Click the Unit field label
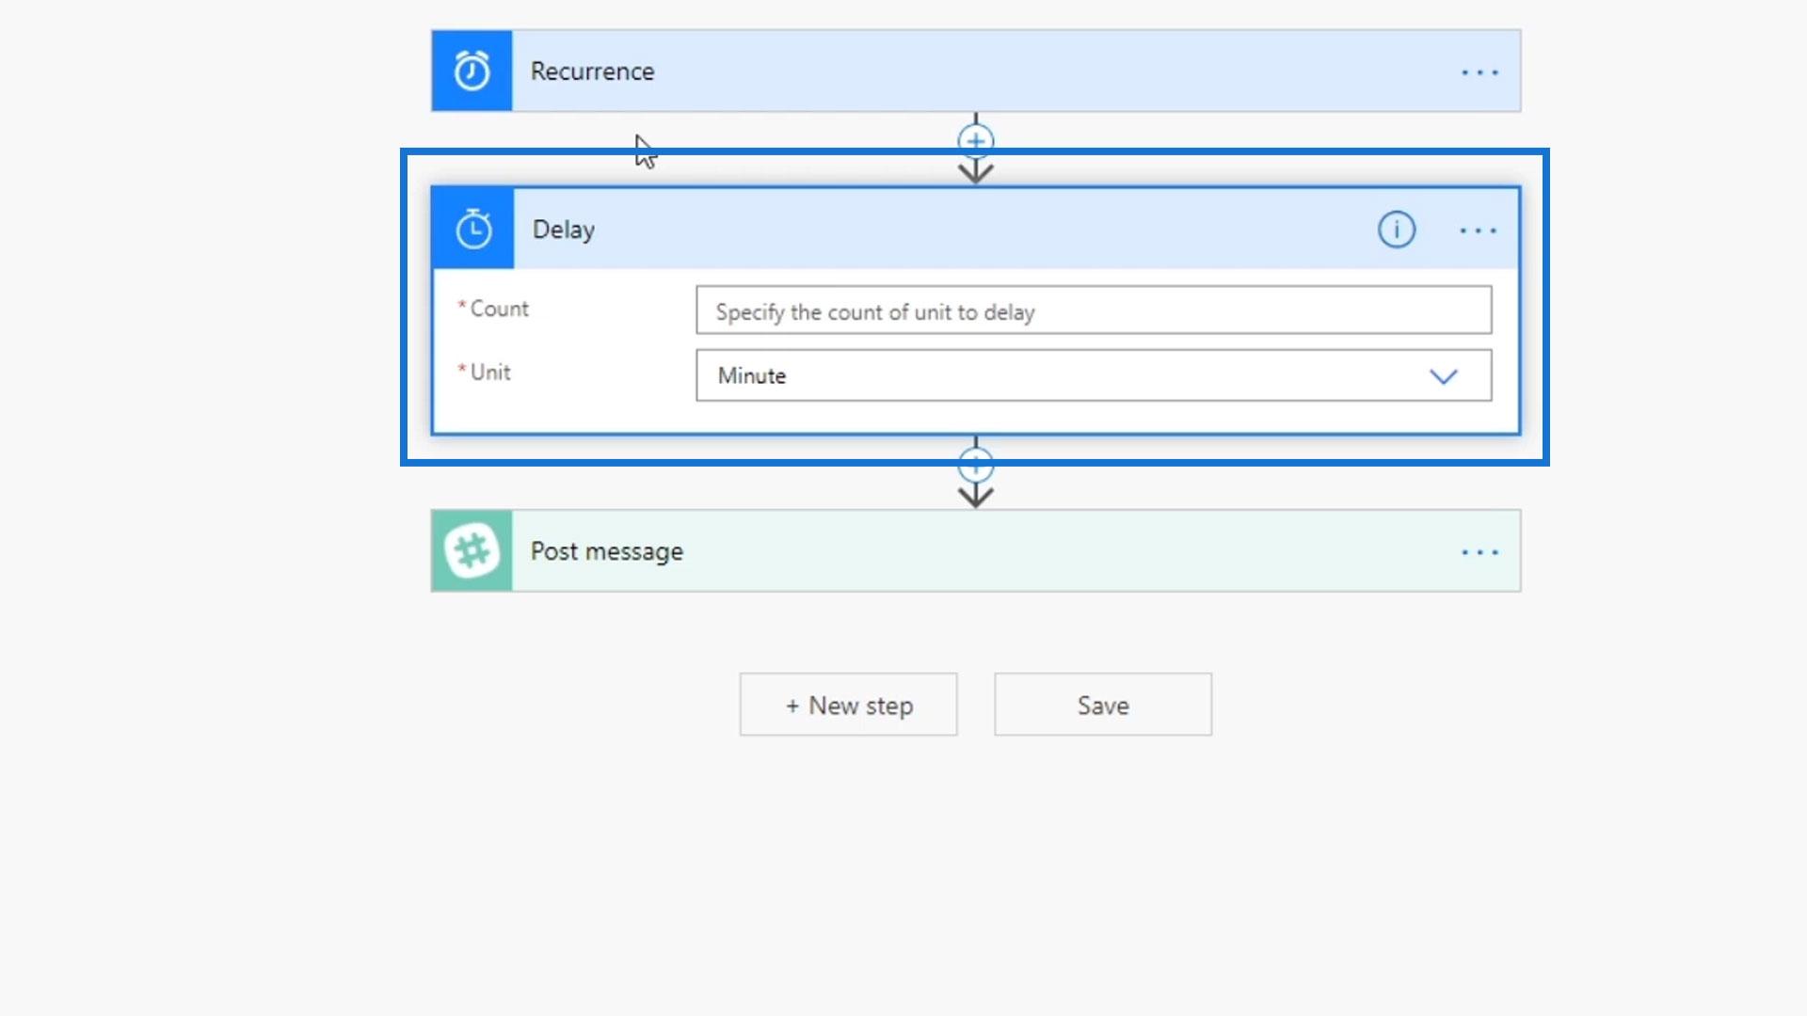 [x=489, y=373]
